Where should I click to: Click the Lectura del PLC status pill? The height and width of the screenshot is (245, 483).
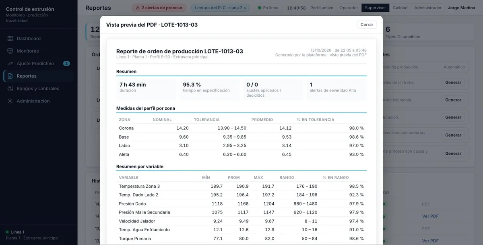pyautogui.click(x=220, y=8)
